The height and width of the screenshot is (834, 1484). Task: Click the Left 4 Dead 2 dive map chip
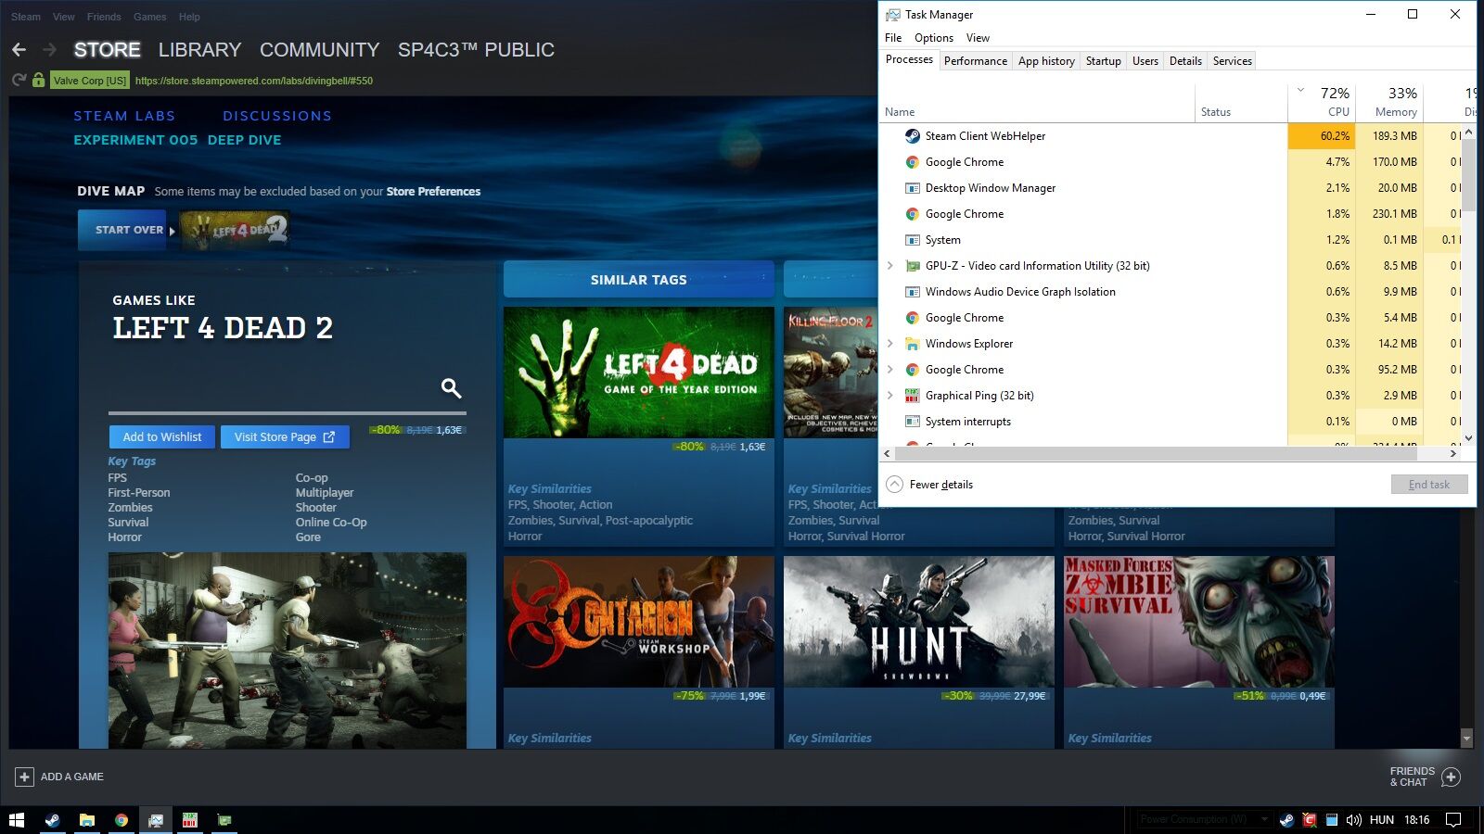[235, 230]
